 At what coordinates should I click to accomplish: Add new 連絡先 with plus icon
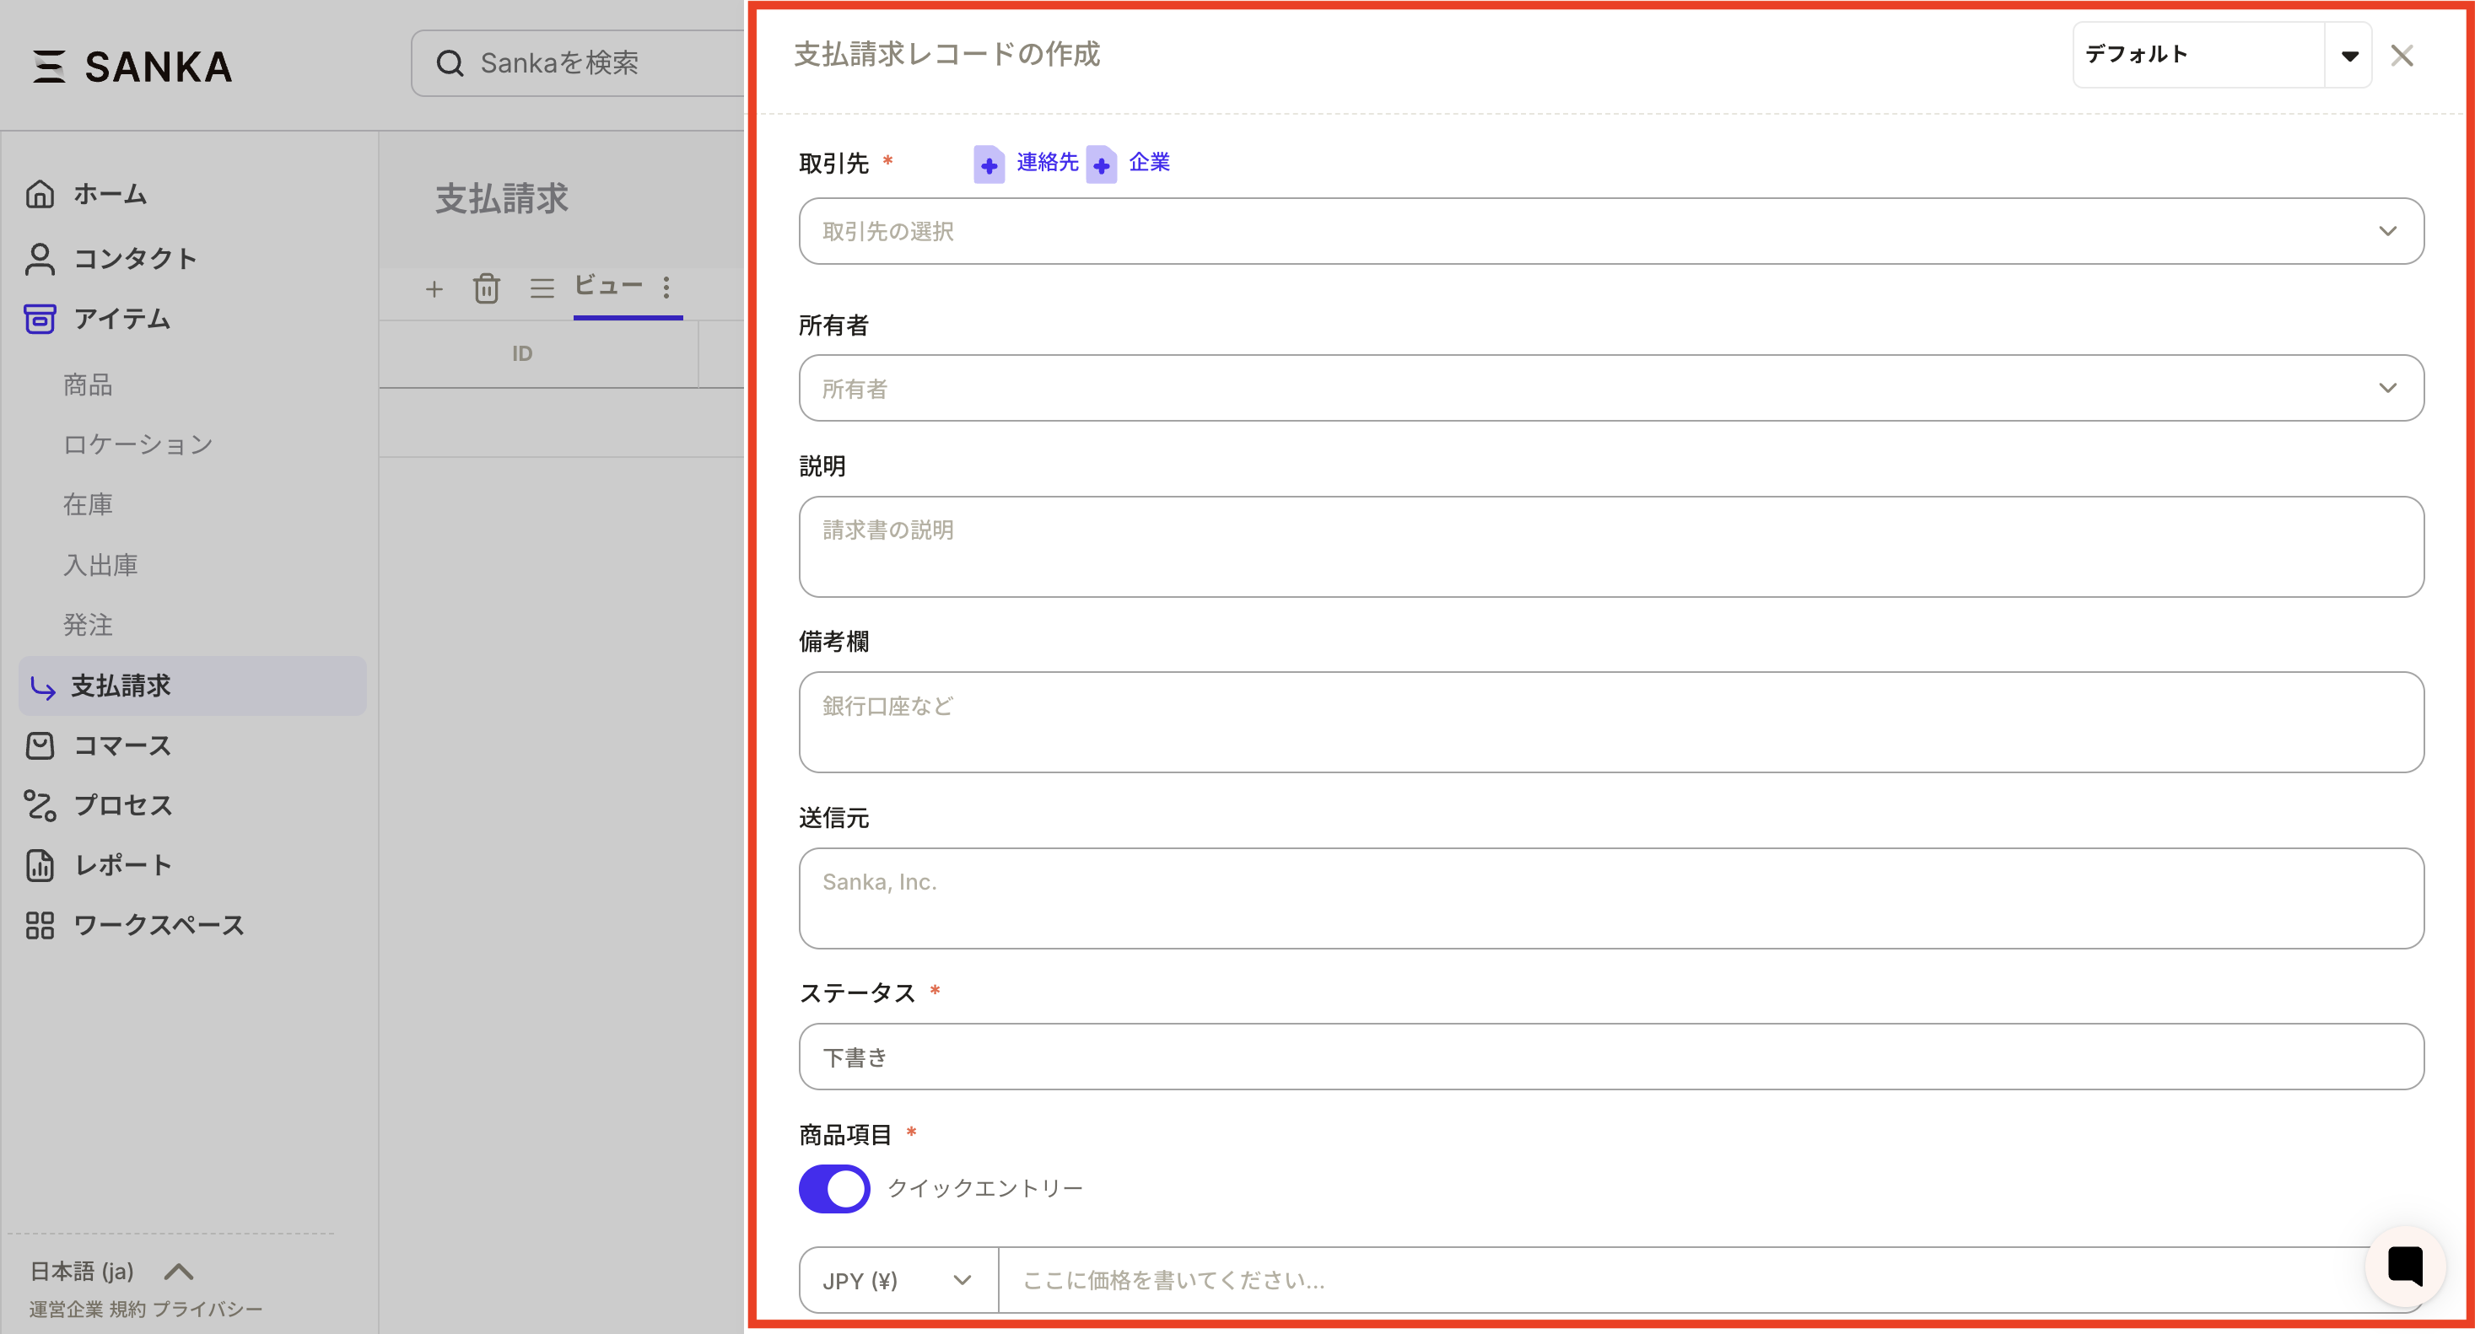[x=989, y=164]
